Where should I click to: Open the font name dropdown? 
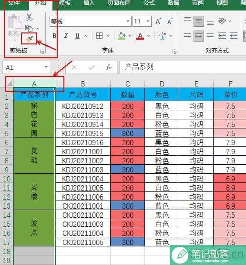point(128,21)
